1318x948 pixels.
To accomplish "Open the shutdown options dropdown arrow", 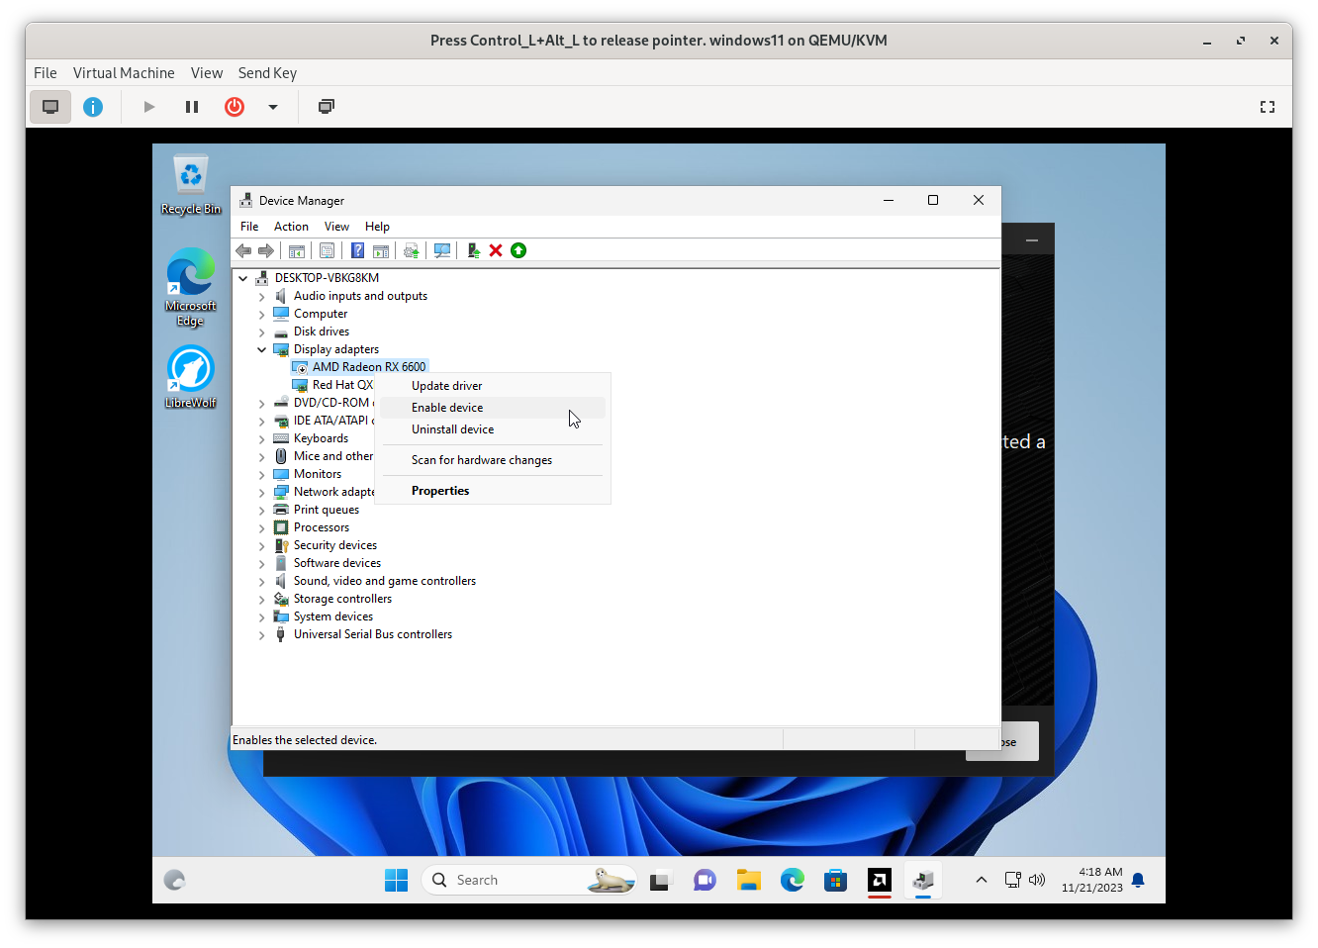I will pos(273,106).
